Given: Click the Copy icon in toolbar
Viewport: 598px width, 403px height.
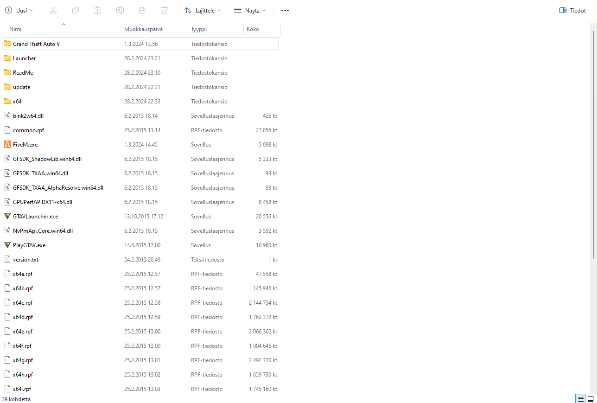Looking at the screenshot, I should [76, 10].
